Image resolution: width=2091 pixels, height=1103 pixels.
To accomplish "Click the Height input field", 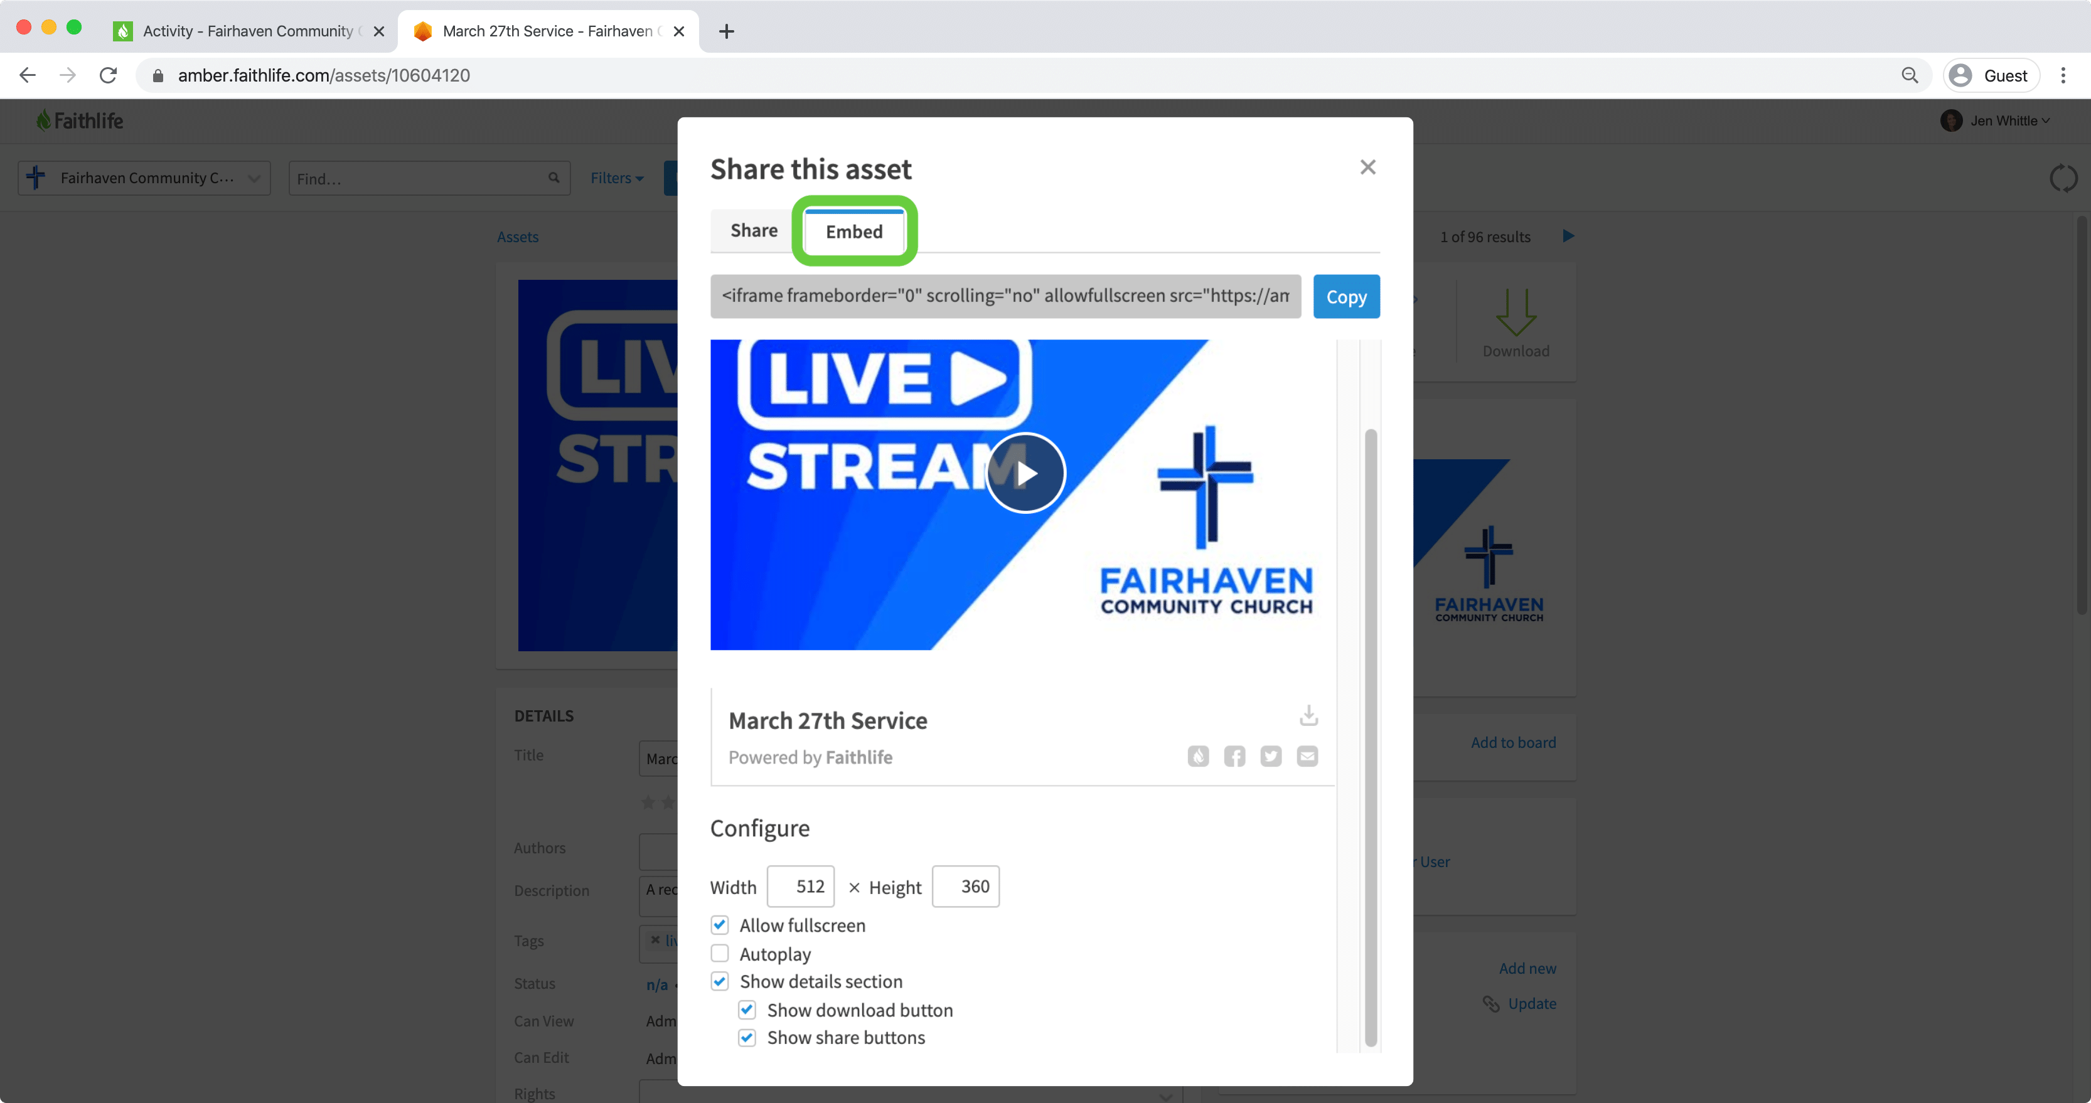I will 965,887.
